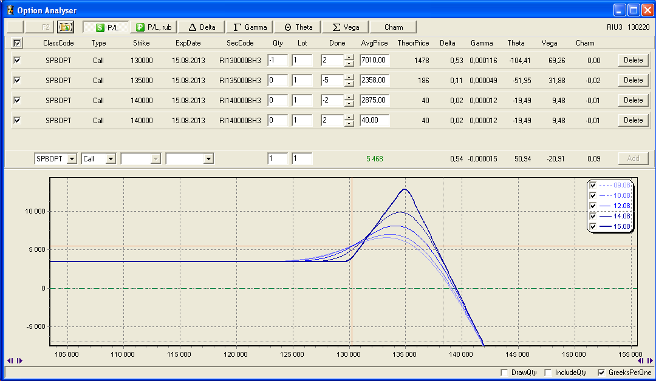Display the Delta chart
Viewport: 656px width, 381px height.
[x=202, y=27]
